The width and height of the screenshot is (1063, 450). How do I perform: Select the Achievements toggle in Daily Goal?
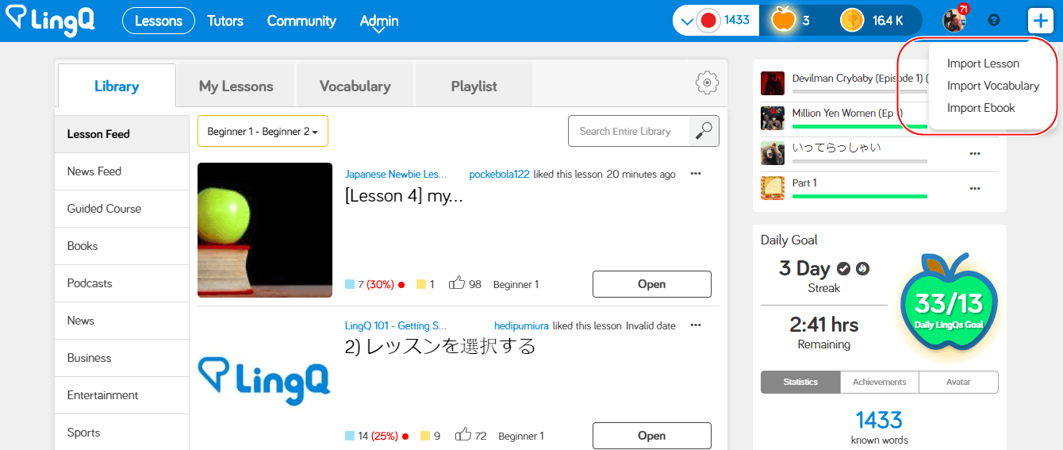pos(879,382)
